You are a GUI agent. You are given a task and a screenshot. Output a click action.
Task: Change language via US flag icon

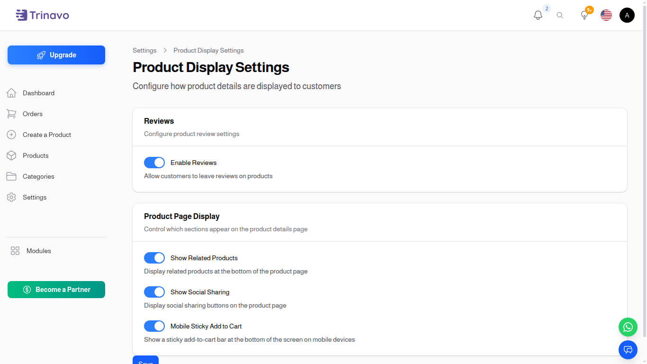click(x=606, y=15)
